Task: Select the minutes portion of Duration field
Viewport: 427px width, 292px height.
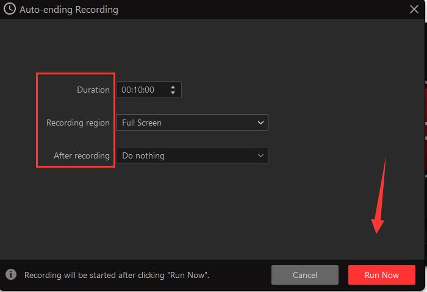Action: 138,90
